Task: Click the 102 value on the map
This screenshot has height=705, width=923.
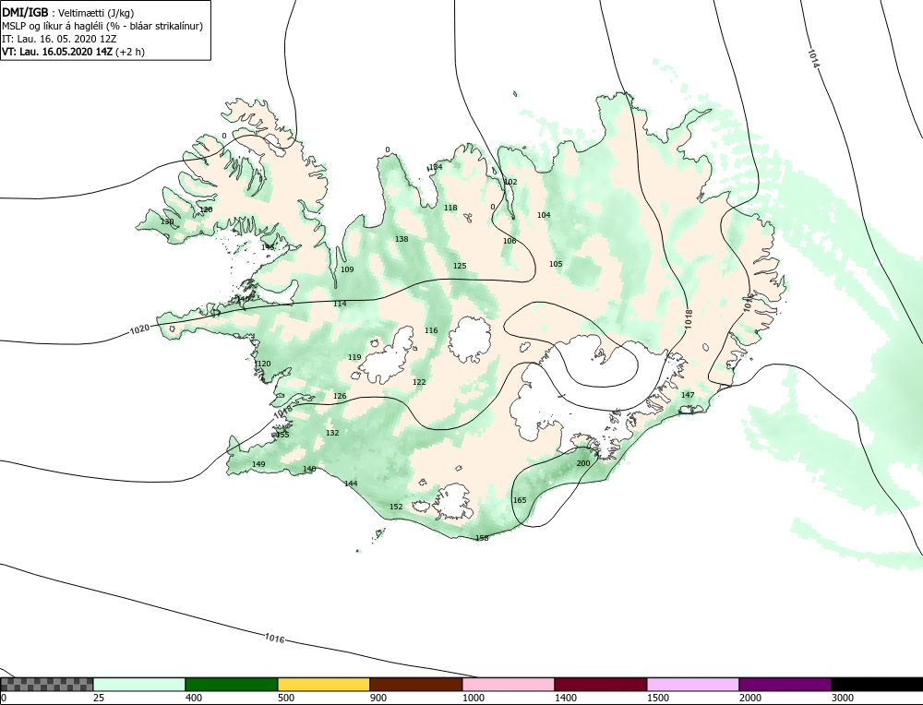Action: 511,182
